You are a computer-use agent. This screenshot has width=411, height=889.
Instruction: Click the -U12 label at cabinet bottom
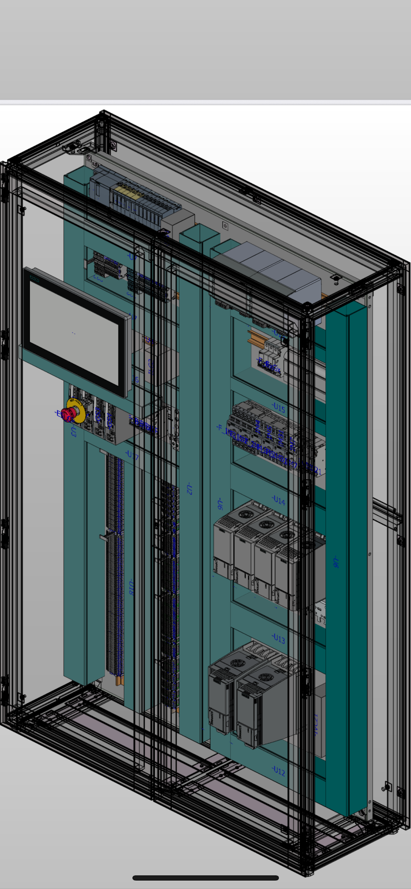[x=278, y=771]
